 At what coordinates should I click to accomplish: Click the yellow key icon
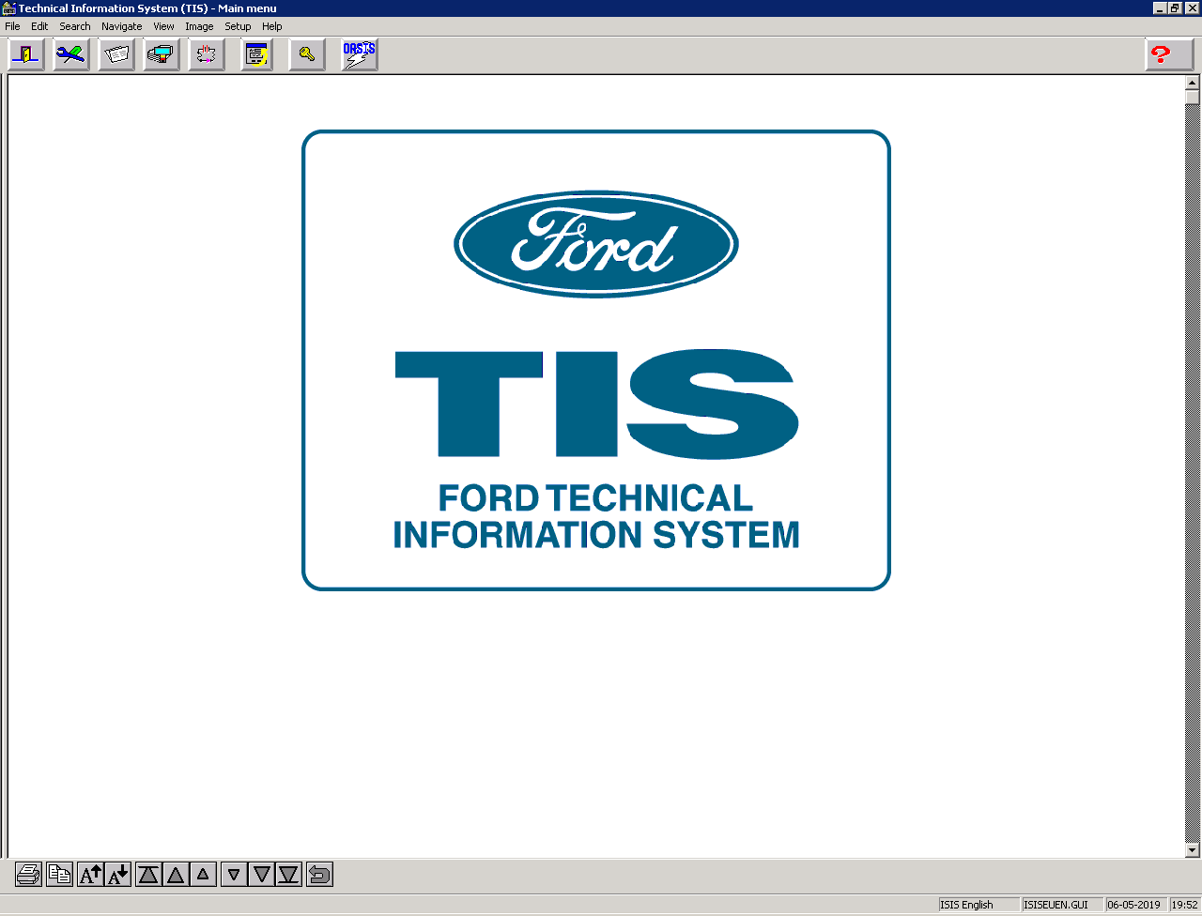coord(307,54)
